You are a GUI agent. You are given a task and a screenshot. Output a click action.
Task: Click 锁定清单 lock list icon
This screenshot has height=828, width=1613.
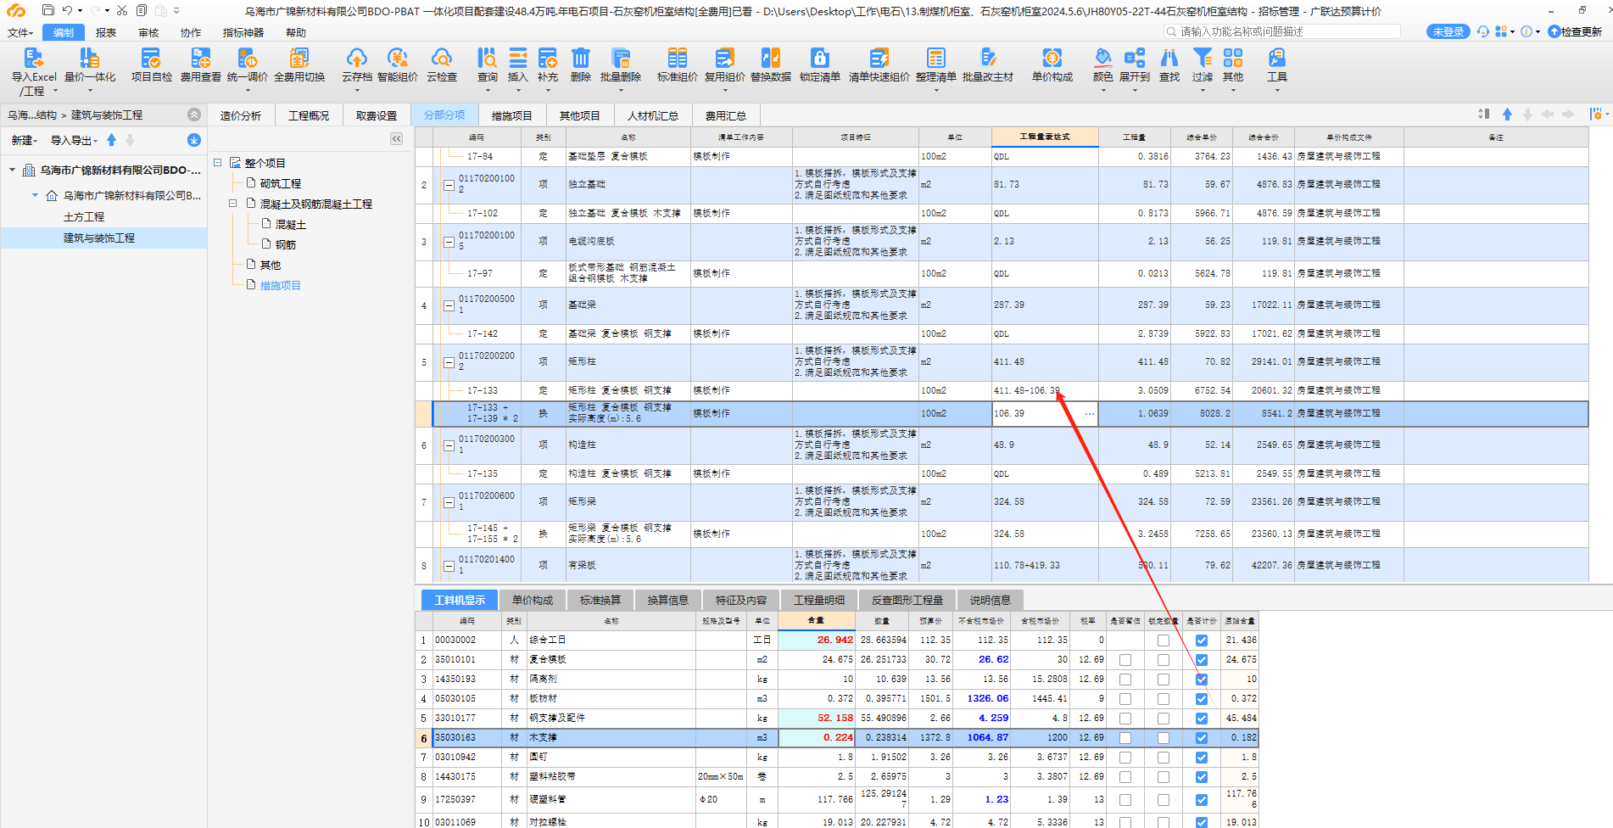[820, 58]
